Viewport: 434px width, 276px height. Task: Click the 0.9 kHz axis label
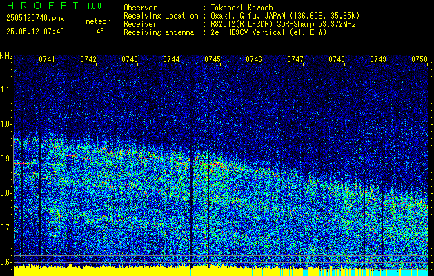tap(6, 159)
